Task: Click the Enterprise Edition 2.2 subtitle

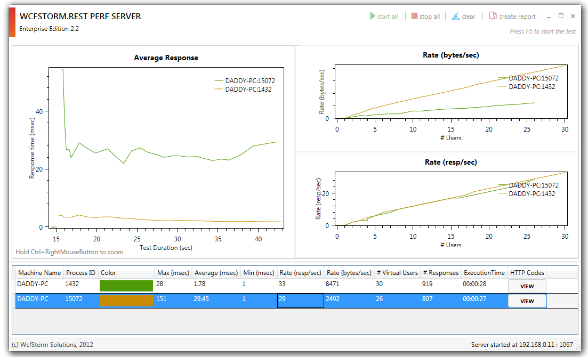Action: (x=49, y=29)
